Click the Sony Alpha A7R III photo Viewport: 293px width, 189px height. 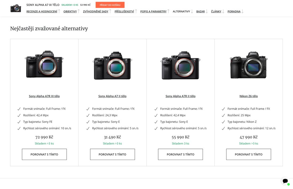coord(44,64)
